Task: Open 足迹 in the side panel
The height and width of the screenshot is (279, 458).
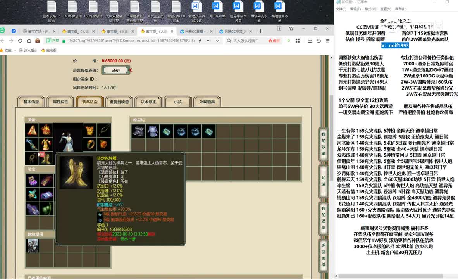Action: (323, 181)
